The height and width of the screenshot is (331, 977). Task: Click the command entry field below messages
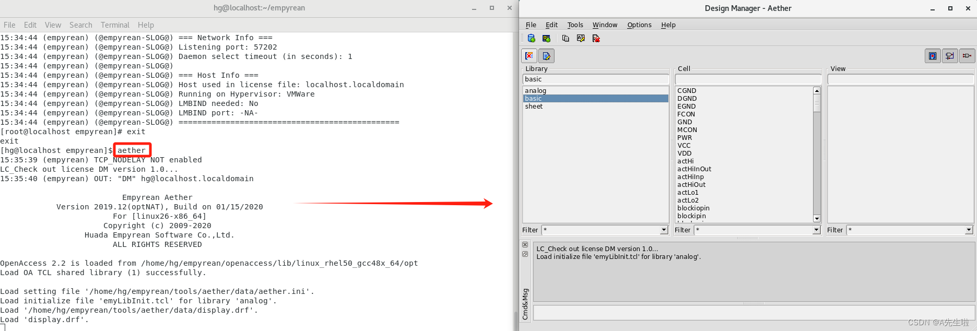754,313
